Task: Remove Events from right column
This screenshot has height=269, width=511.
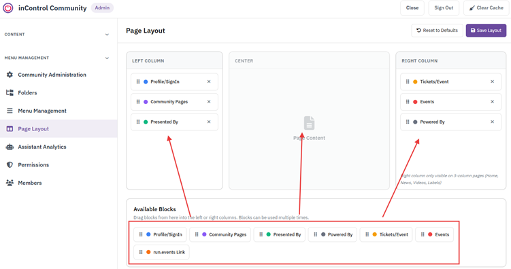Action: coord(493,102)
